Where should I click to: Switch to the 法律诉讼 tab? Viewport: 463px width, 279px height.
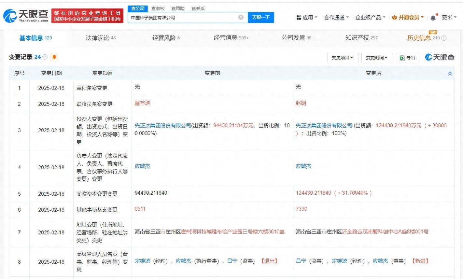(x=101, y=38)
